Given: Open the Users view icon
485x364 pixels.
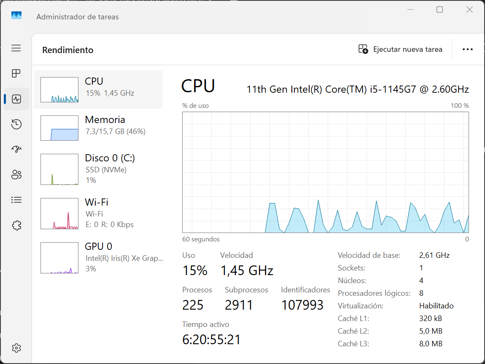Looking at the screenshot, I should point(16,174).
